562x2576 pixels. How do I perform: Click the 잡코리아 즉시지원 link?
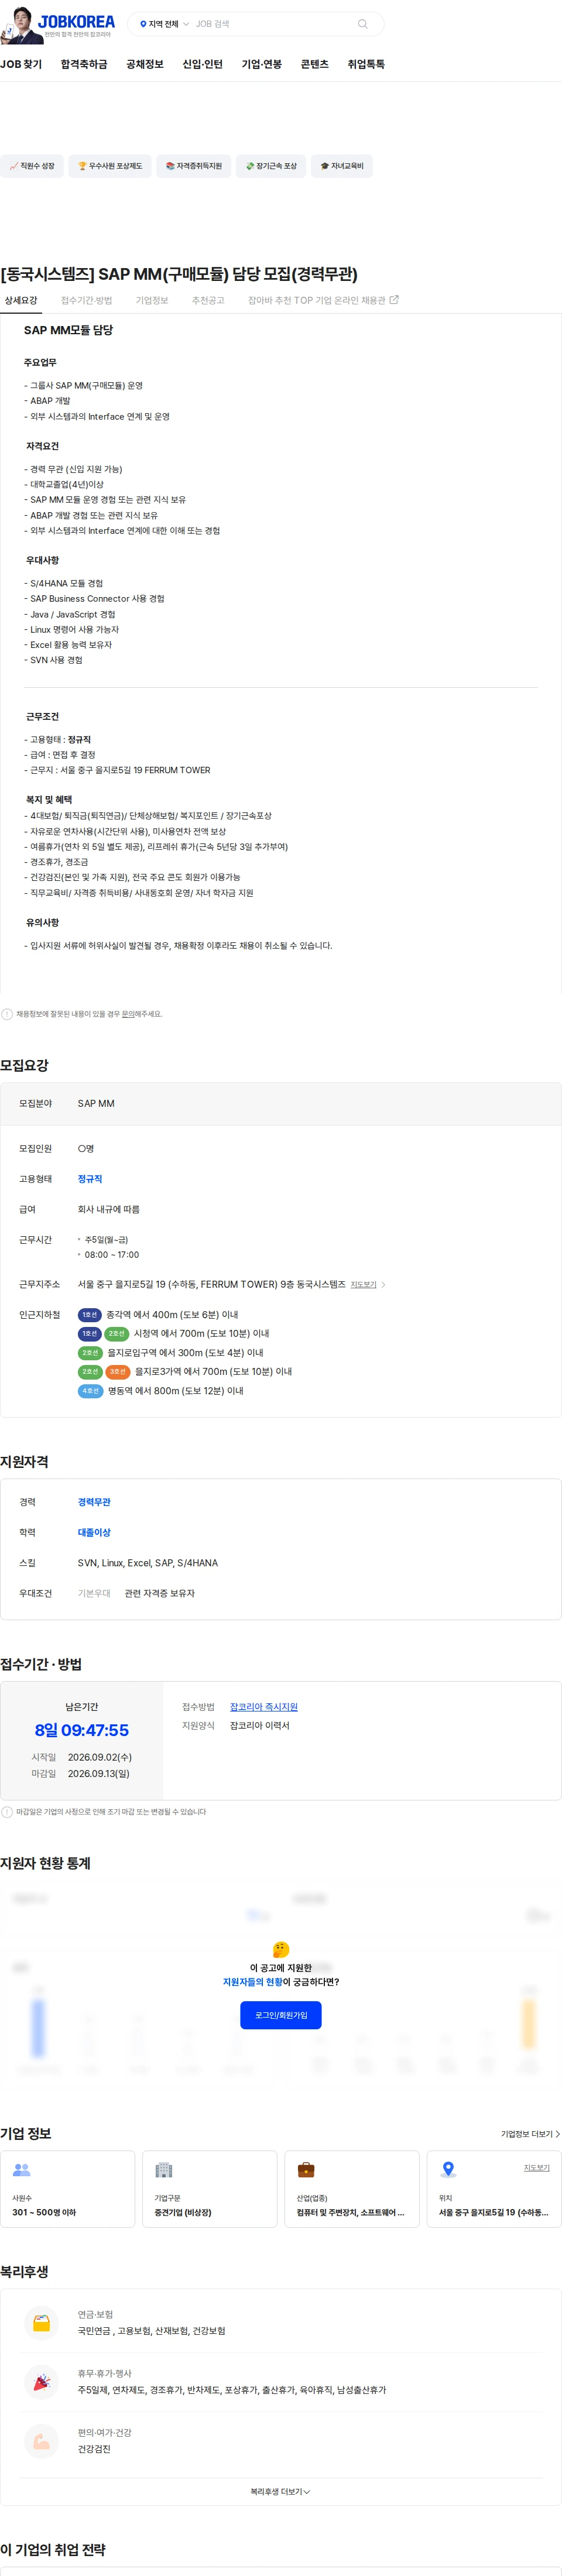pos(264,1707)
